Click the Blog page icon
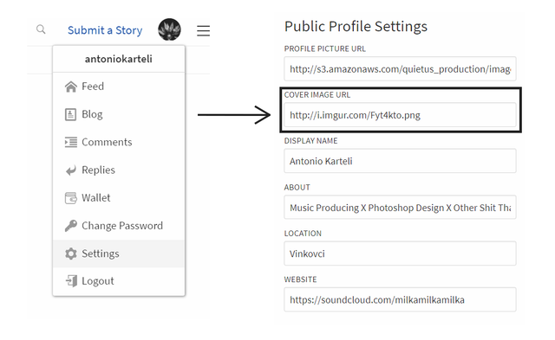 point(70,114)
